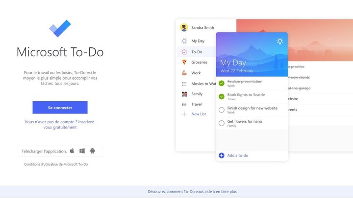Screen dimensions: 353x198
Task: Click the Windows download icon
Action: (x=82, y=151)
